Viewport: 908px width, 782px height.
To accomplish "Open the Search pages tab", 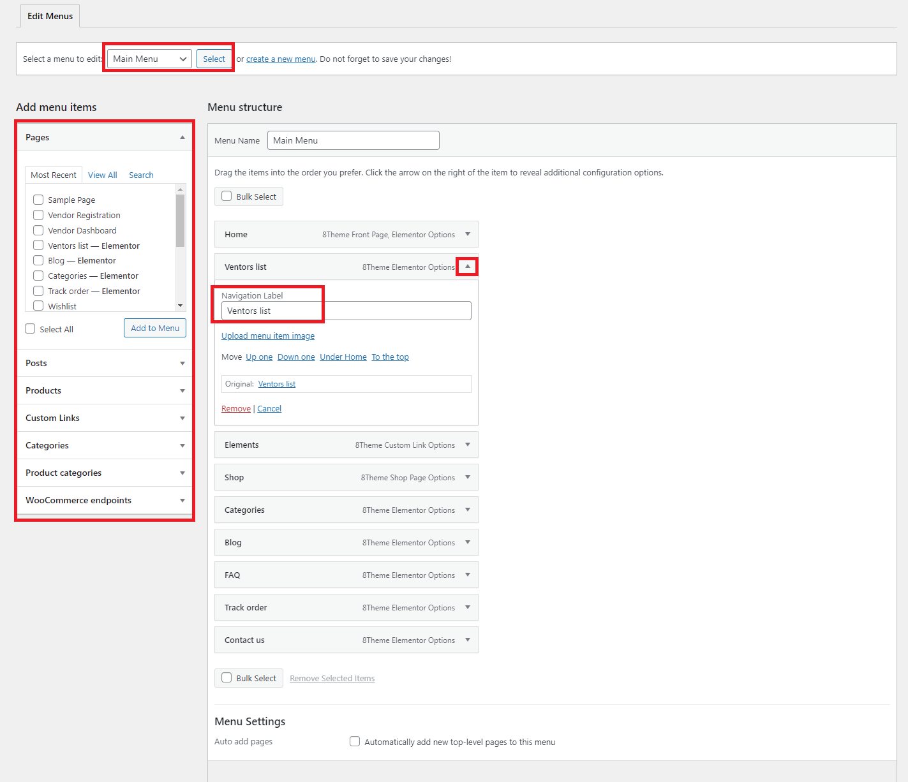I will [141, 175].
